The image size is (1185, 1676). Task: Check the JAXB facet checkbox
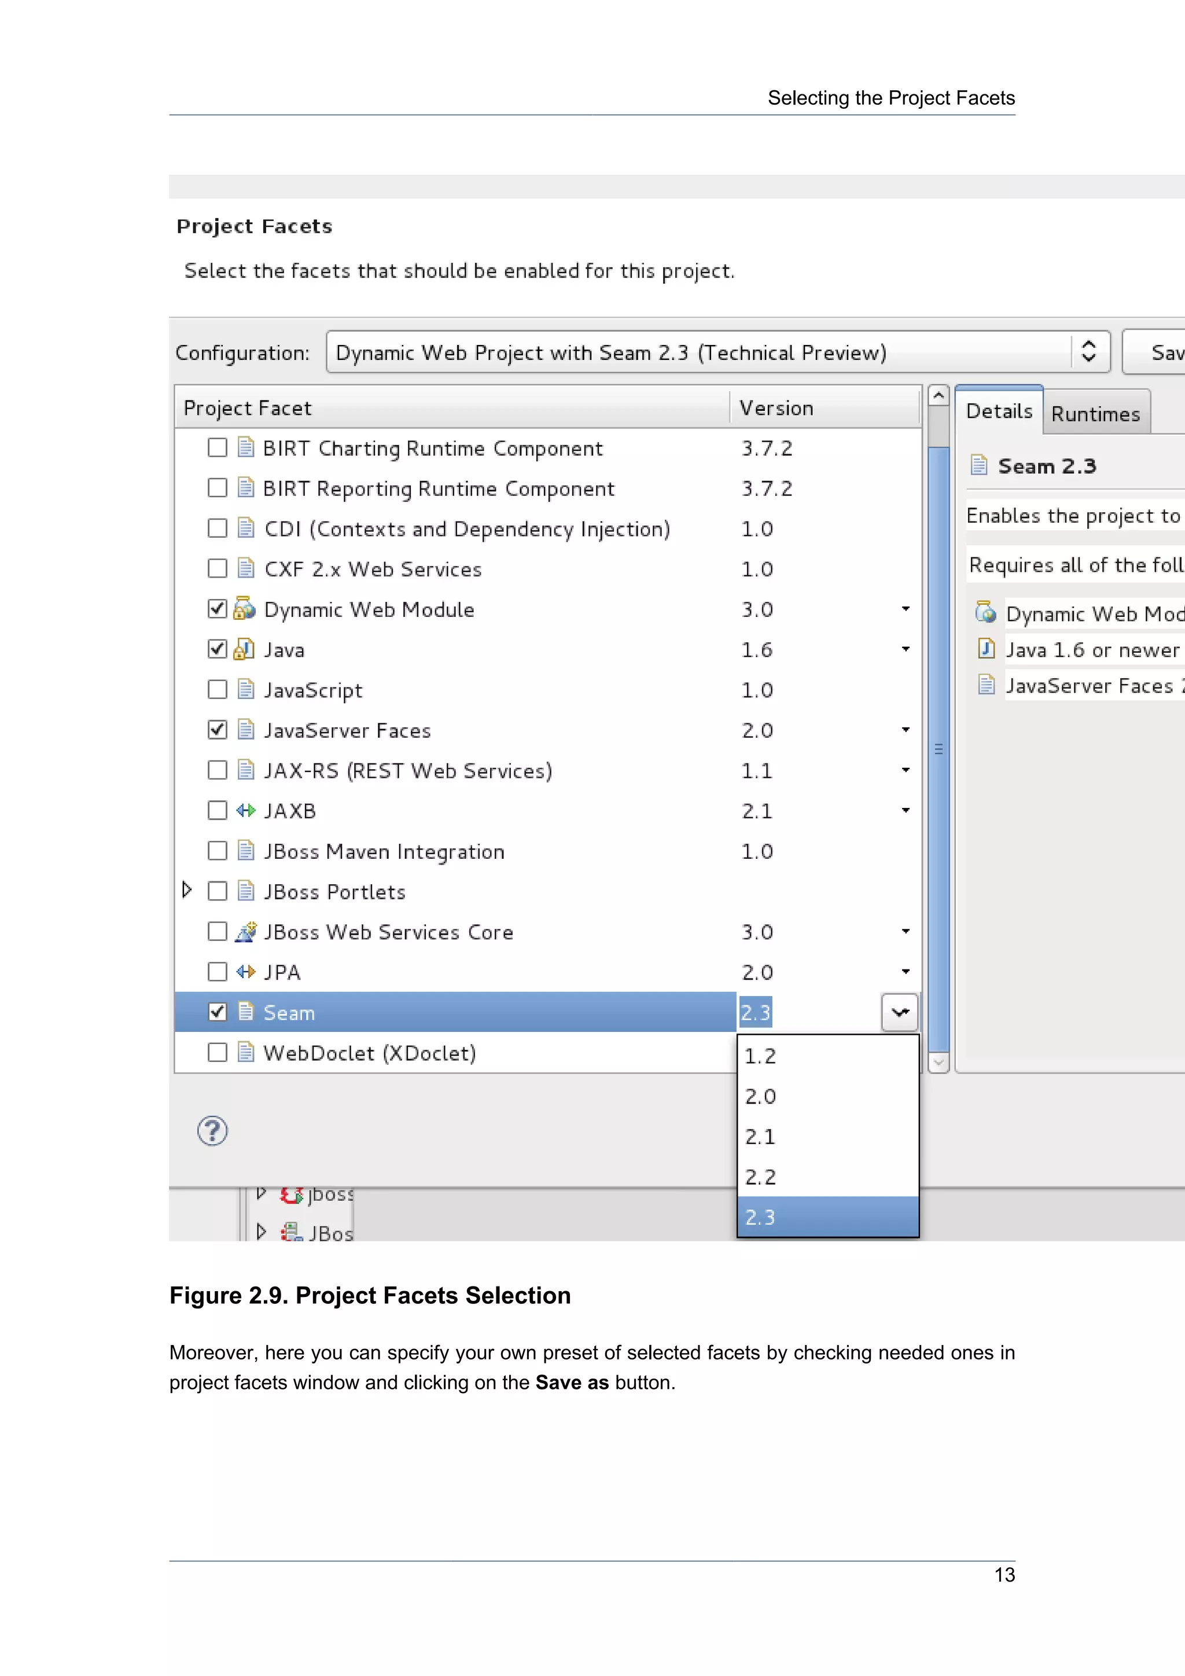point(218,810)
